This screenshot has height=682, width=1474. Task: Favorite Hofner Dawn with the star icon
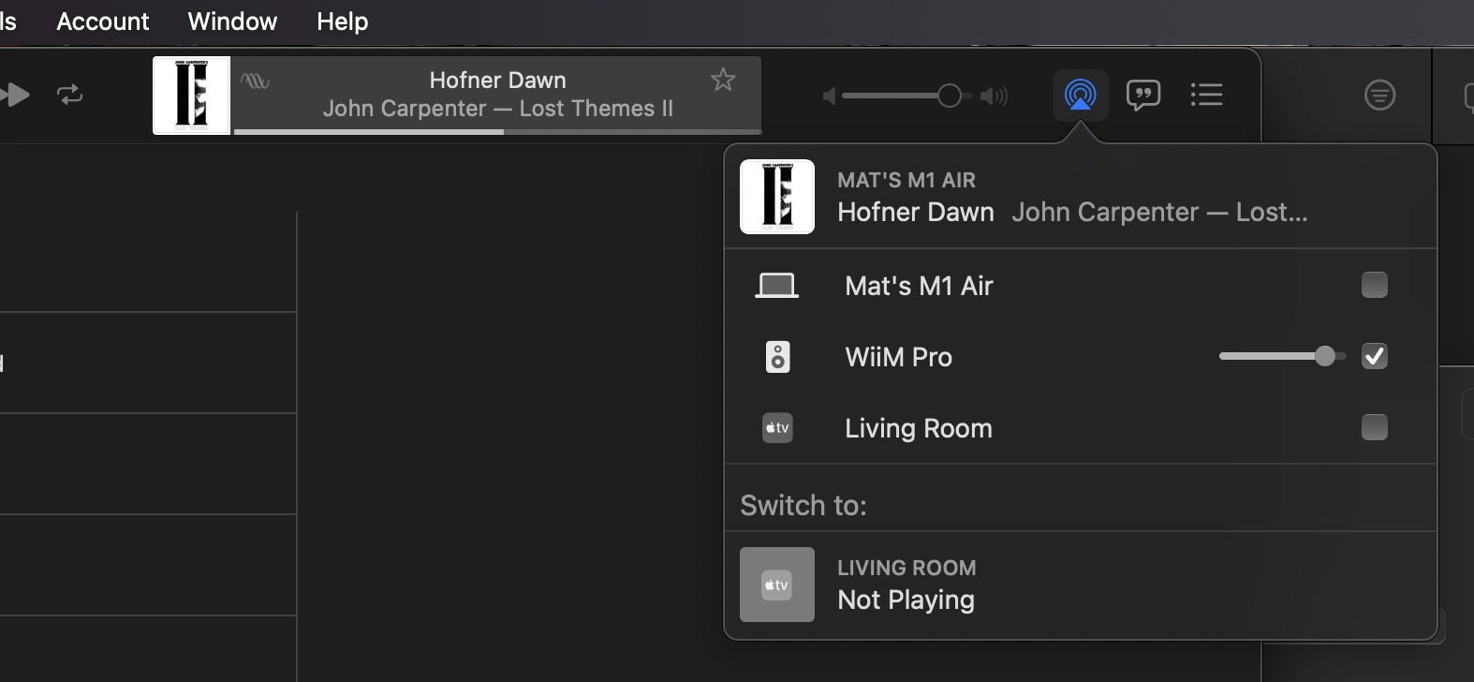tap(723, 80)
